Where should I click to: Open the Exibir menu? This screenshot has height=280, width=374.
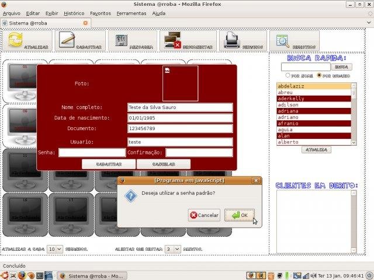pyautogui.click(x=52, y=13)
